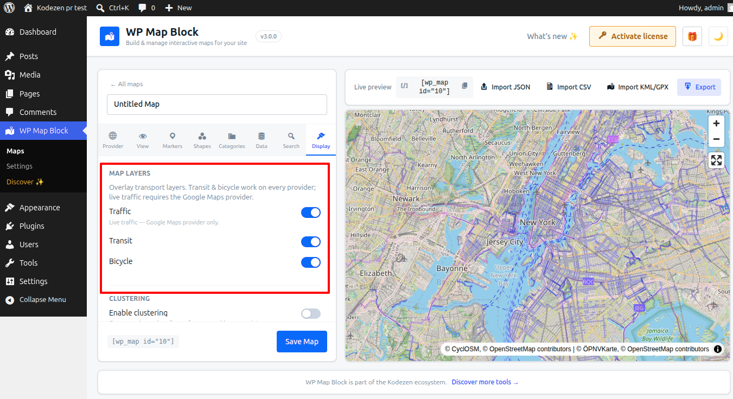Click Save Map button
Screen dimensions: 733x399
pos(302,342)
